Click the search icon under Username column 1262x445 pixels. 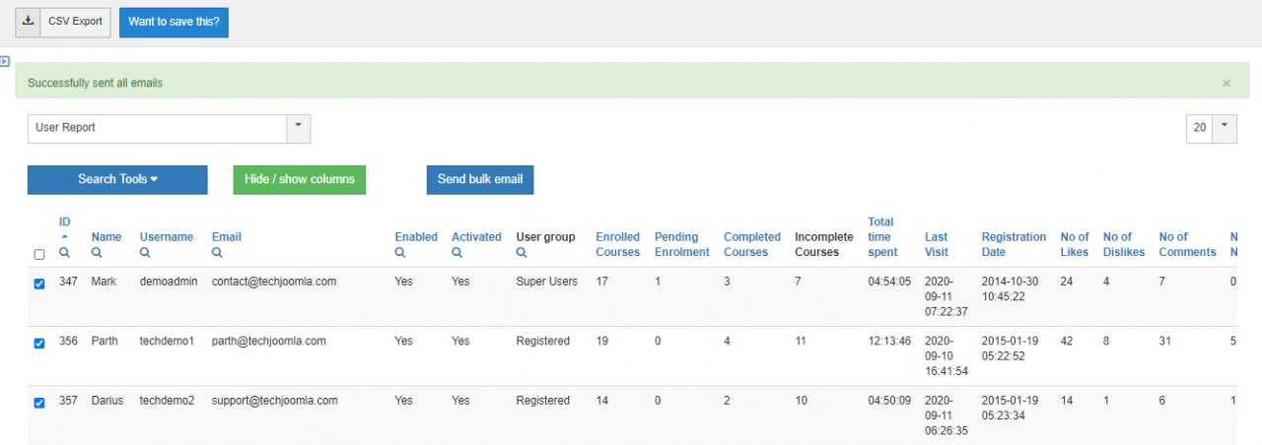[145, 253]
